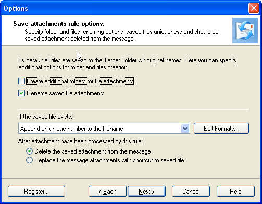This screenshot has width=262, height=204.
Task: Click the 'By default all files' description text
Action: pyautogui.click(x=128, y=63)
